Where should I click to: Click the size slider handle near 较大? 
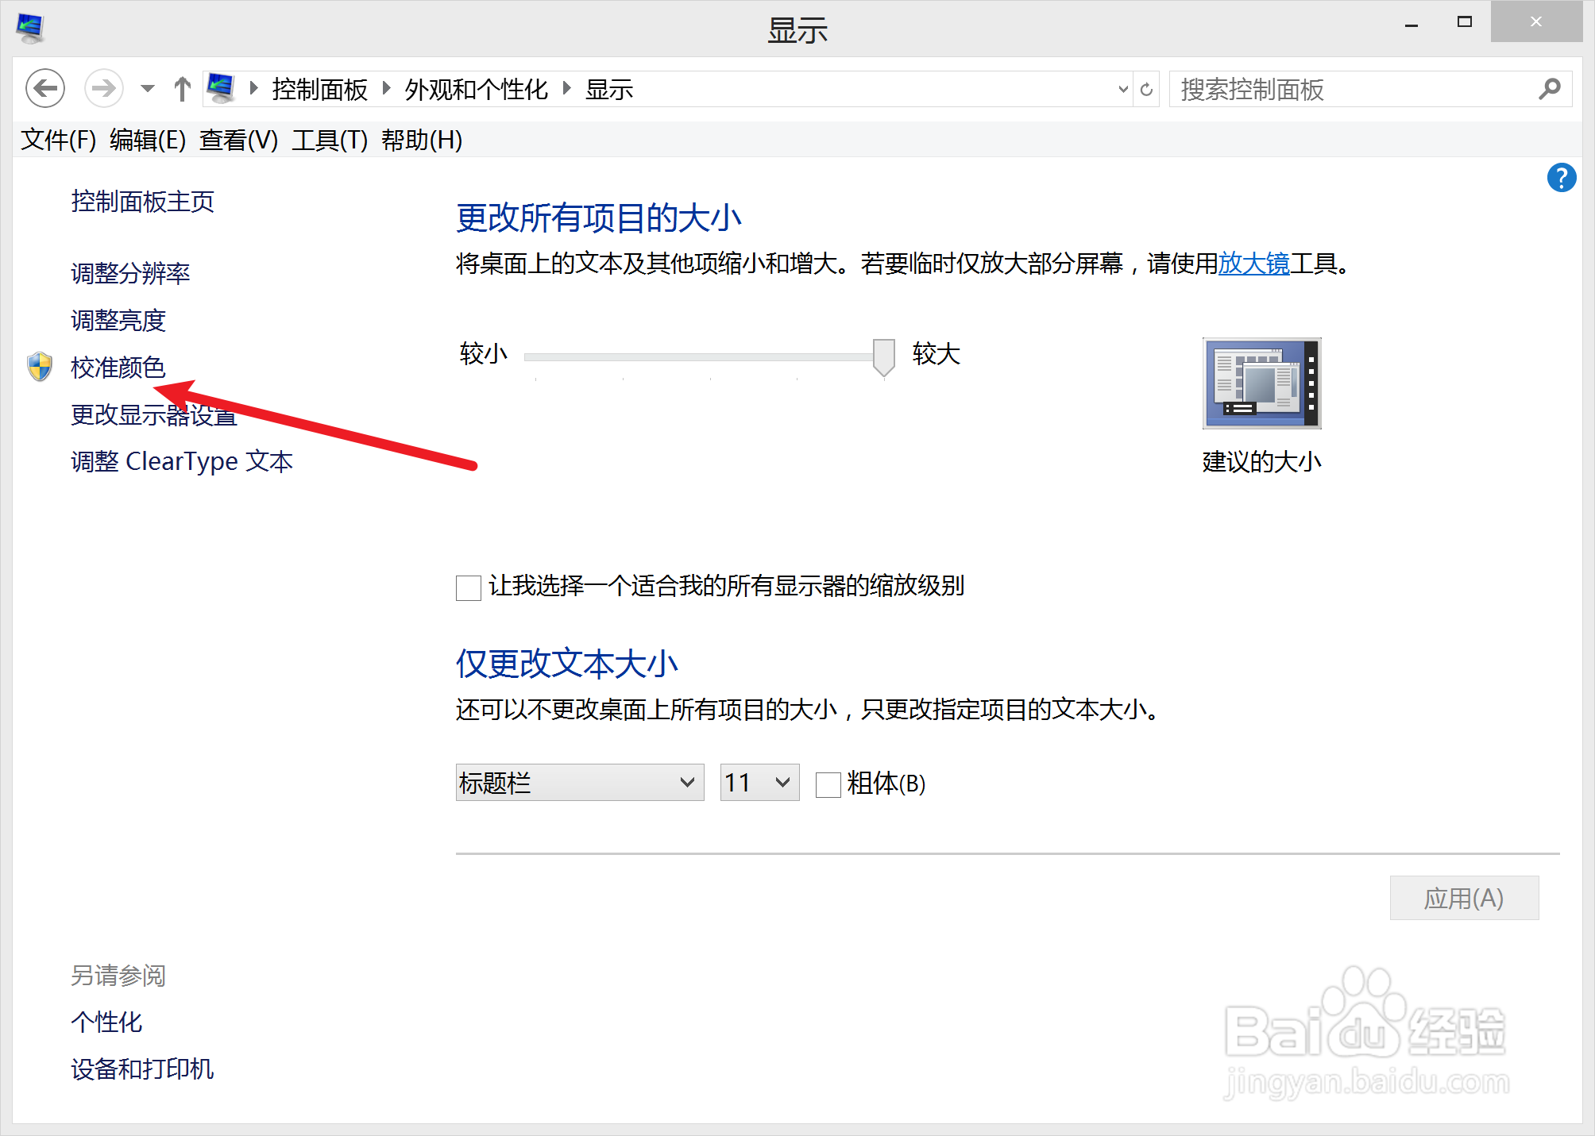[883, 356]
